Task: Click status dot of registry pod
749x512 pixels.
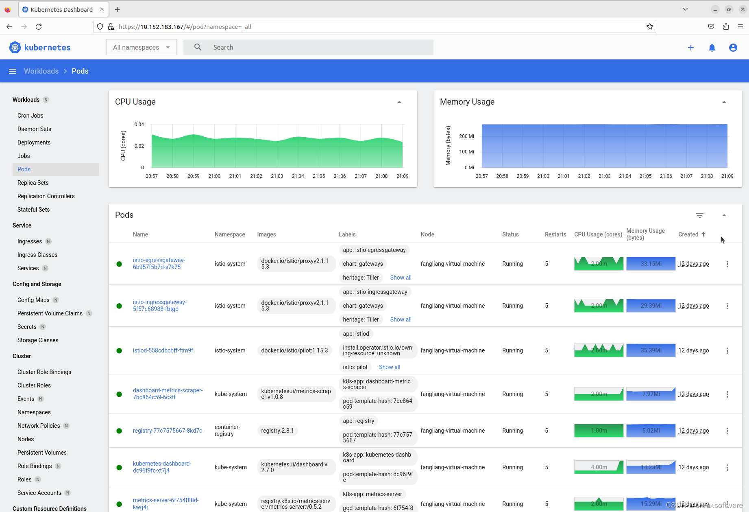Action: (119, 431)
